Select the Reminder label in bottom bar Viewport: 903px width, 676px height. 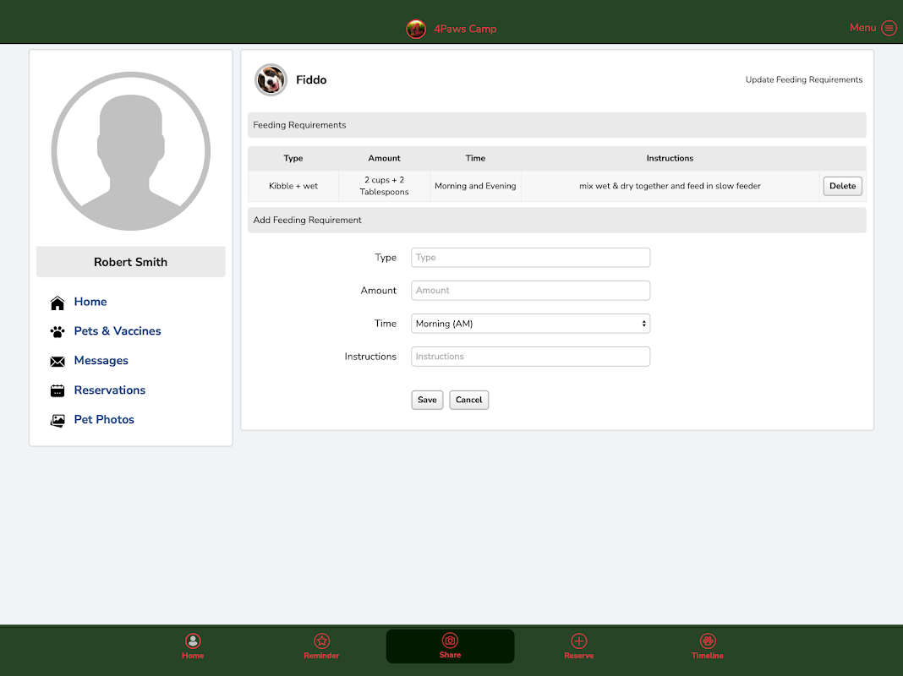point(321,655)
